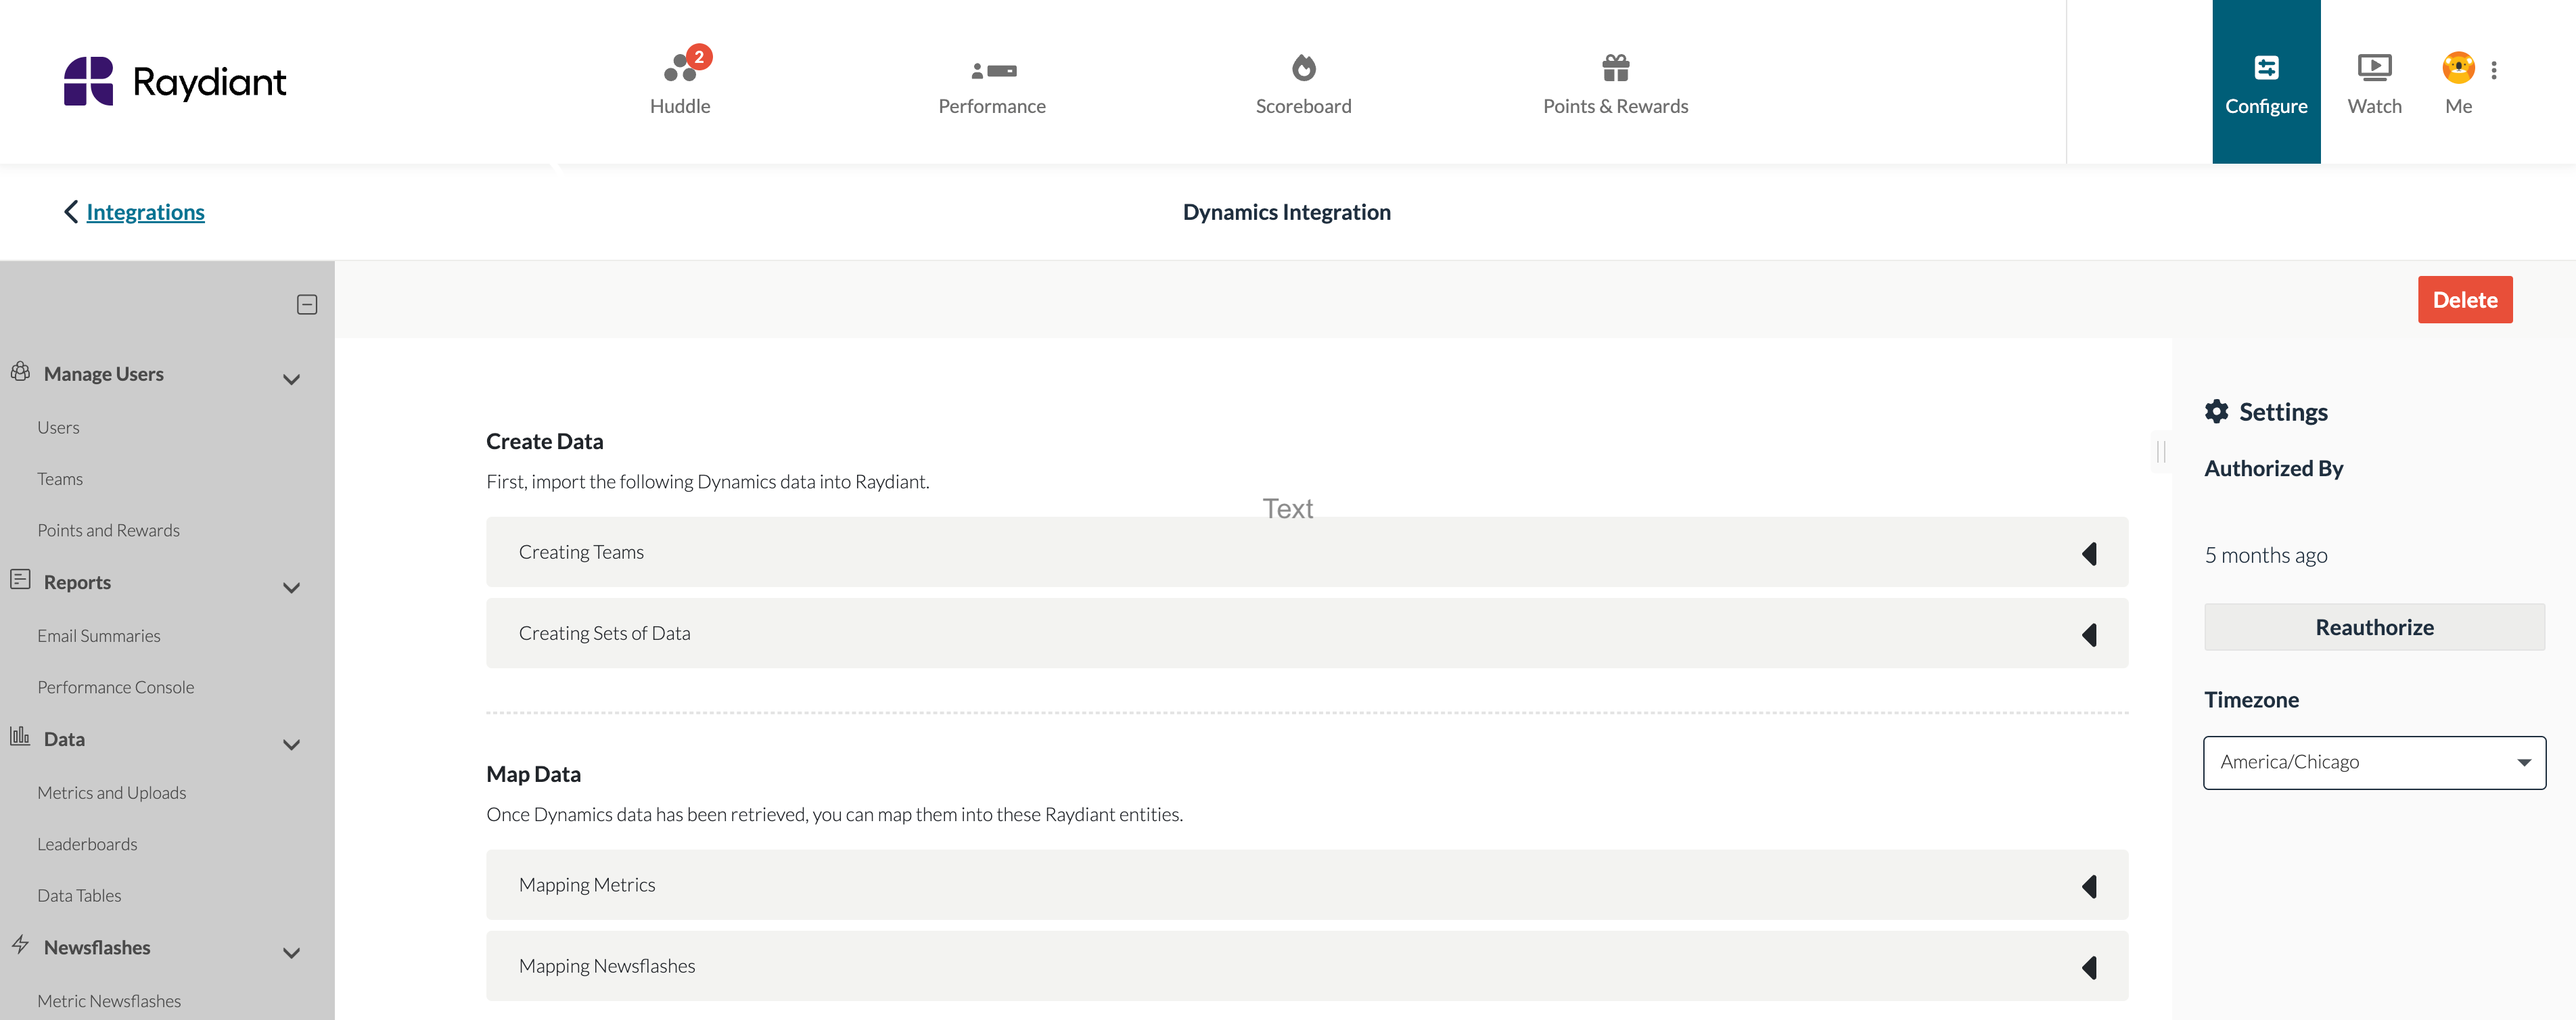Image resolution: width=2576 pixels, height=1020 pixels.
Task: Click the Reauthorize button
Action: click(2374, 627)
